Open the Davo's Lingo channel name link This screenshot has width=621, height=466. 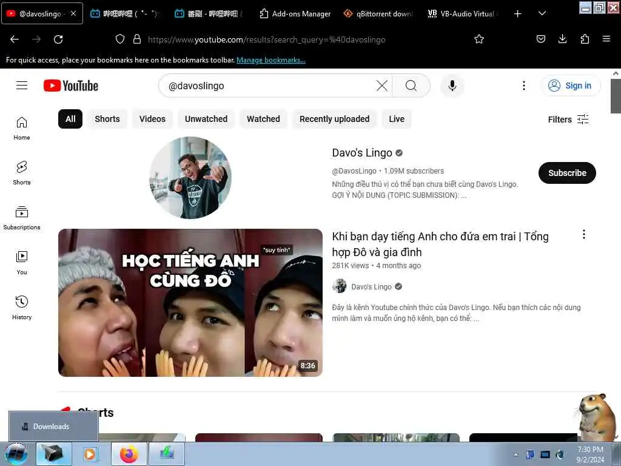coord(362,153)
